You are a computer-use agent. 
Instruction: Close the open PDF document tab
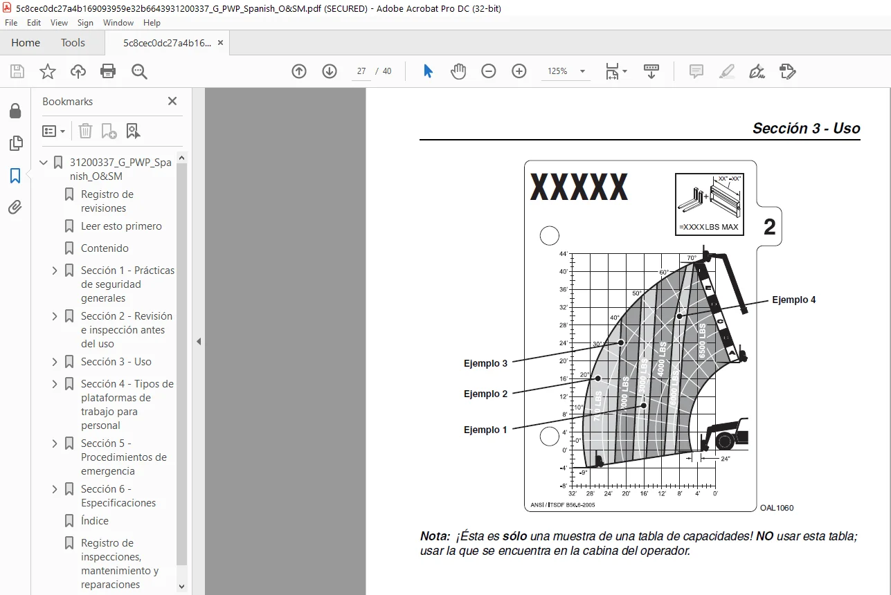pos(220,43)
